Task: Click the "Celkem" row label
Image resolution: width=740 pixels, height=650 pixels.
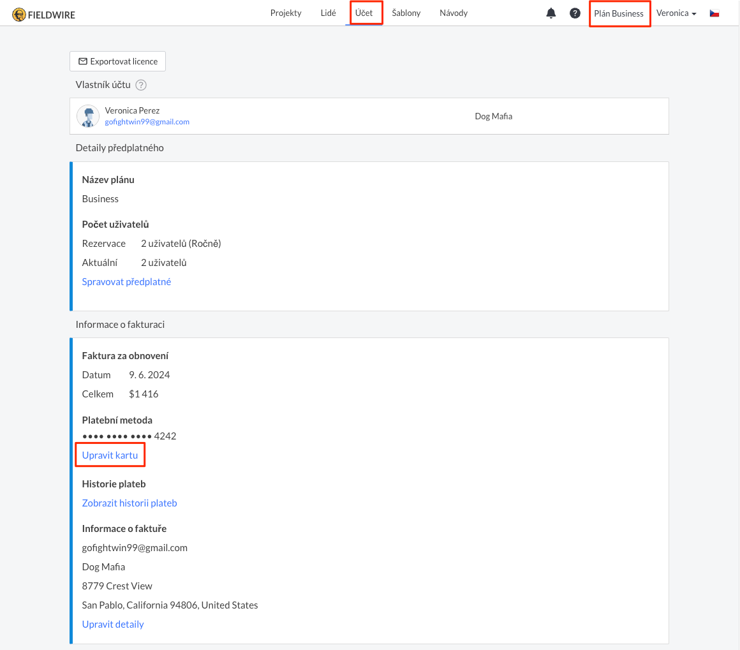Action: coord(98,394)
